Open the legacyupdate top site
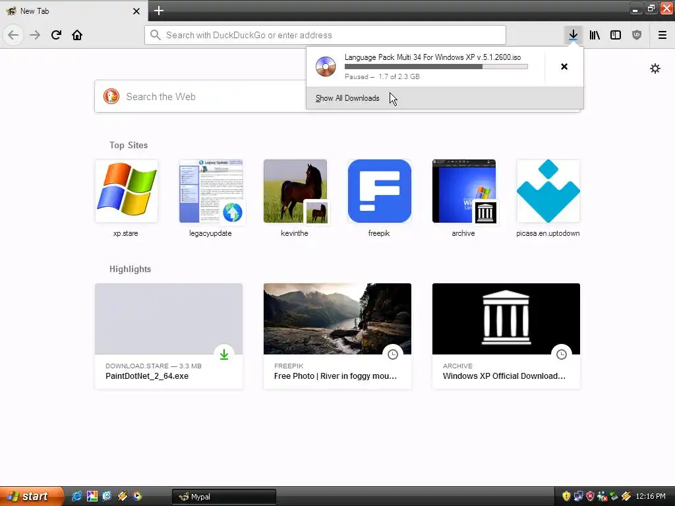The height and width of the screenshot is (506, 675). tap(210, 198)
